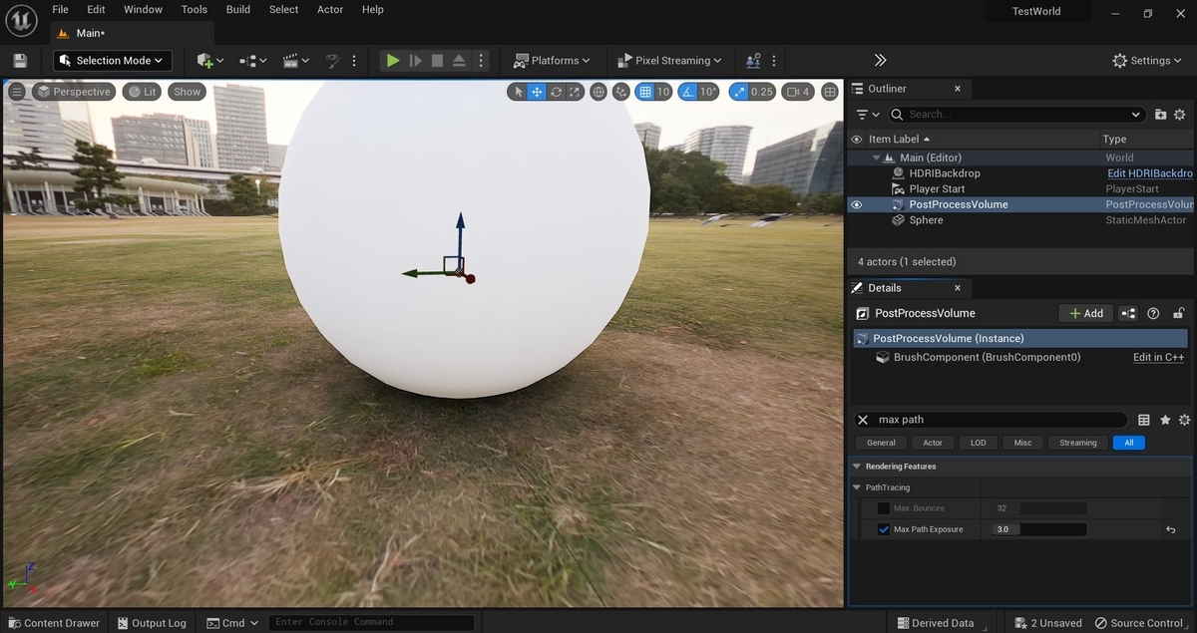This screenshot has height=633, width=1197.
Task: Switch to the Streaming filter tab
Action: tap(1077, 443)
